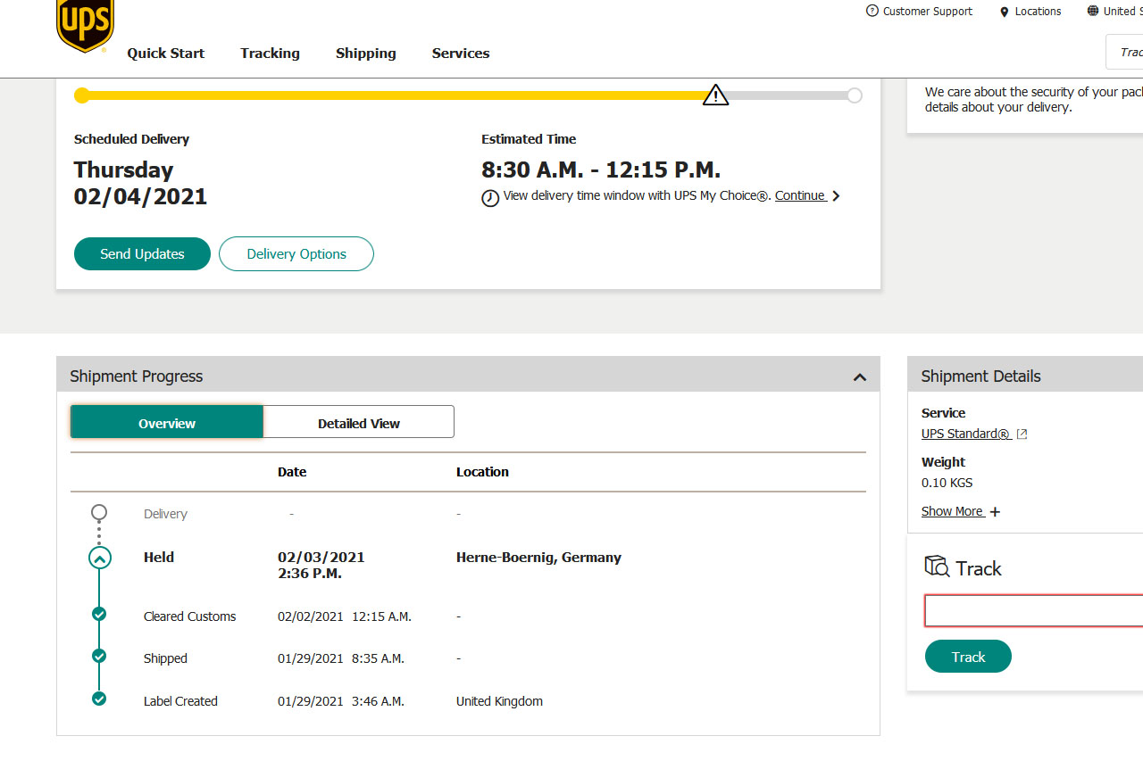Collapse the Held status chevron circle
Viewport: 1143px width, 761px height.
(x=99, y=558)
